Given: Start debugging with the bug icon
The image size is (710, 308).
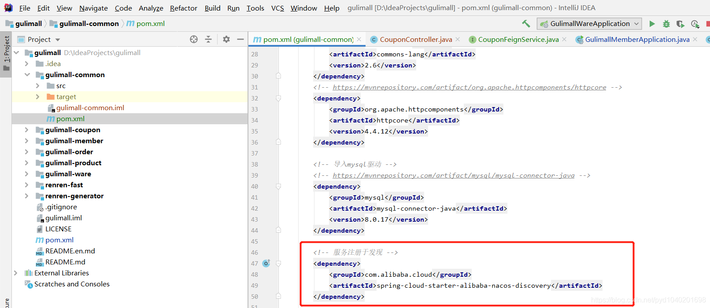Looking at the screenshot, I should point(666,24).
